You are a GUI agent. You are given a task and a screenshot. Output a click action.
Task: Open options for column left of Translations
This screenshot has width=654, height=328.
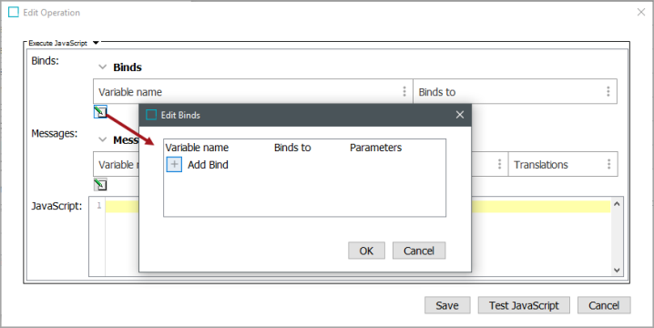click(x=499, y=164)
